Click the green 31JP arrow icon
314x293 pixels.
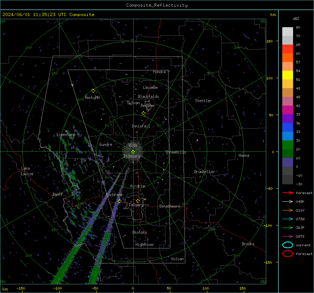[x=287, y=228]
